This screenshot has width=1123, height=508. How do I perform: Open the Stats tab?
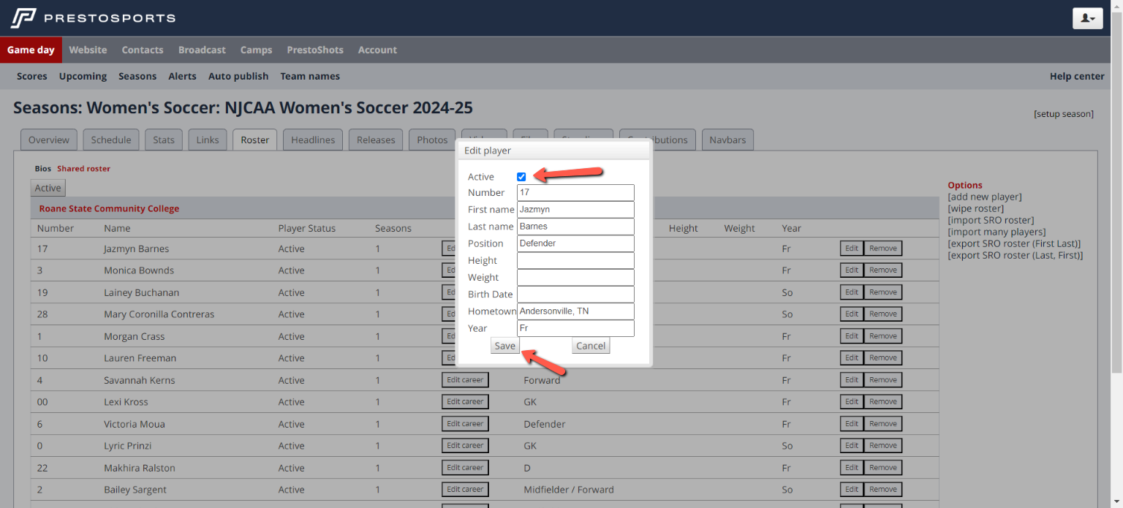coord(164,140)
